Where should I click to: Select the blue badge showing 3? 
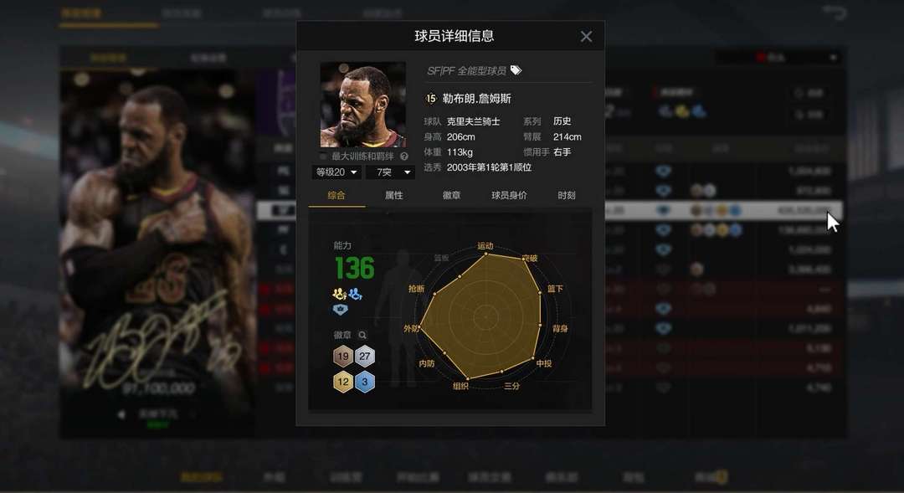pos(364,382)
